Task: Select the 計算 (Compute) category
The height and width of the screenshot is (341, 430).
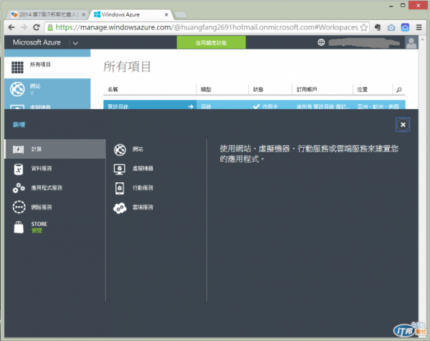Action: pyautogui.click(x=55, y=149)
